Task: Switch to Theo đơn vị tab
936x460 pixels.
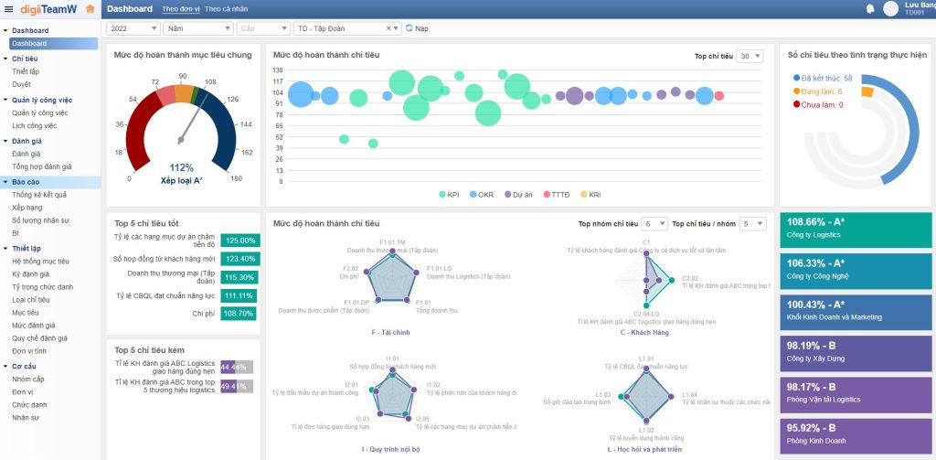Action: tap(180, 9)
